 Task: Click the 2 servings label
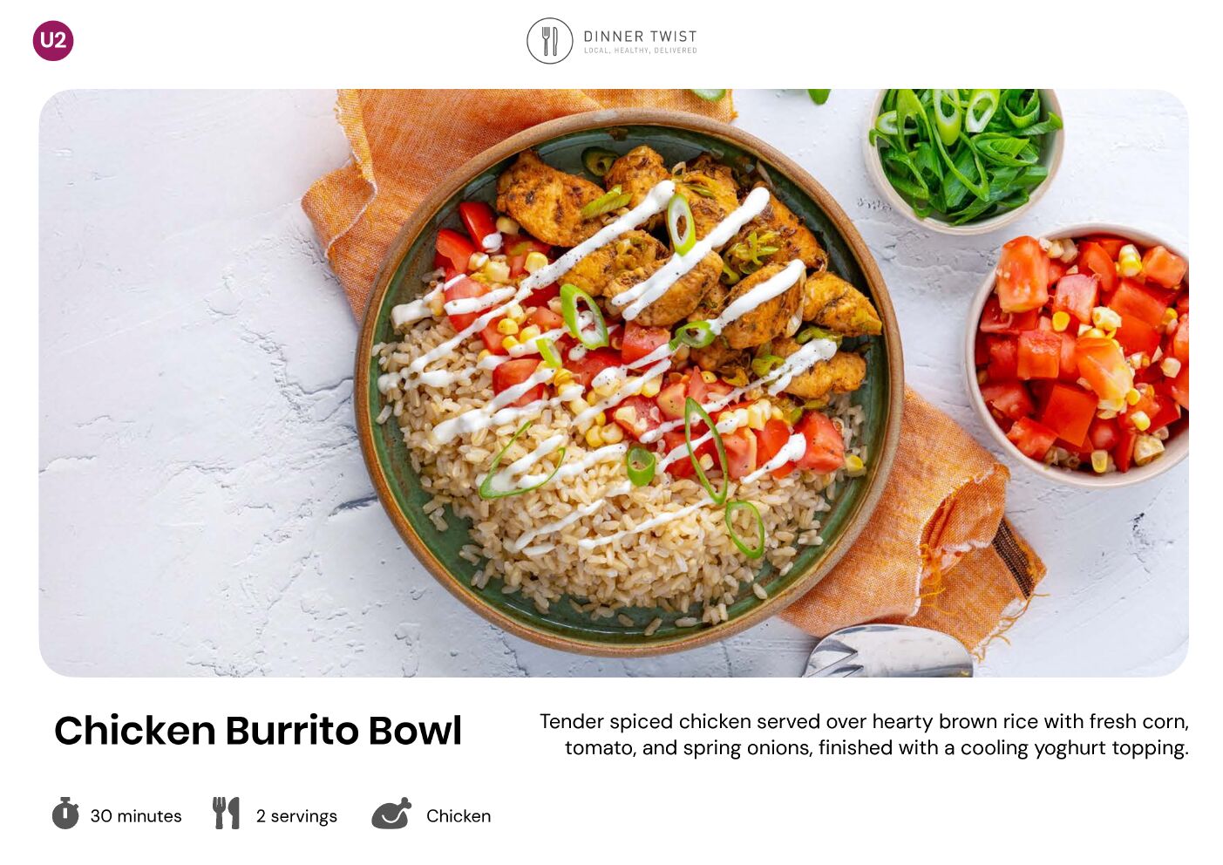point(296,816)
